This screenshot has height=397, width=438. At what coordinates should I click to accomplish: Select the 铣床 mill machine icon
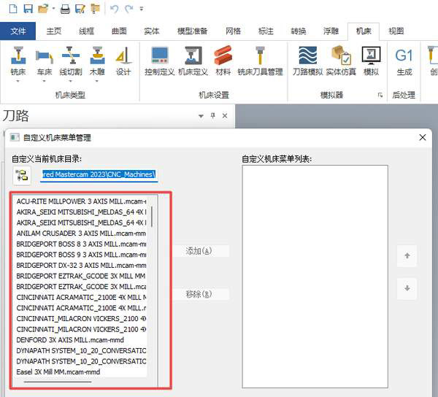tap(18, 61)
